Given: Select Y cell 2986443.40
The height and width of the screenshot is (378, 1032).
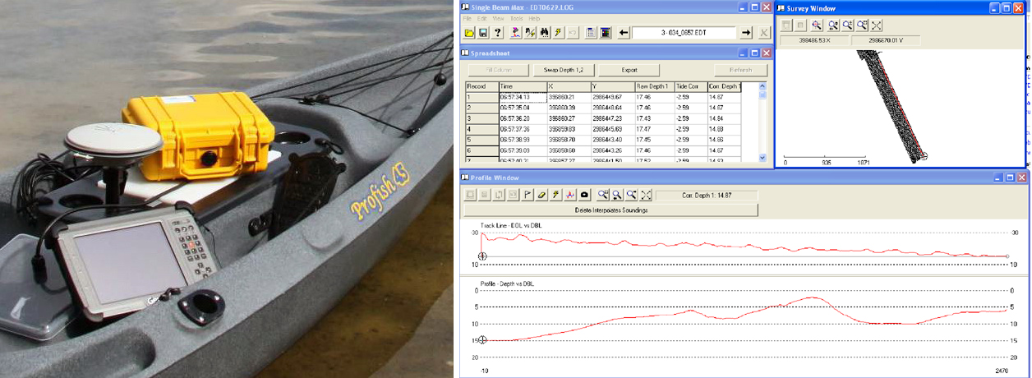Looking at the screenshot, I should (x=612, y=140).
